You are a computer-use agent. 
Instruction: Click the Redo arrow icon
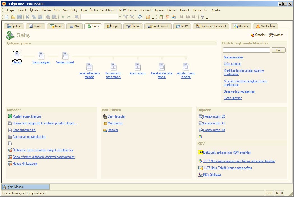point(69,17)
